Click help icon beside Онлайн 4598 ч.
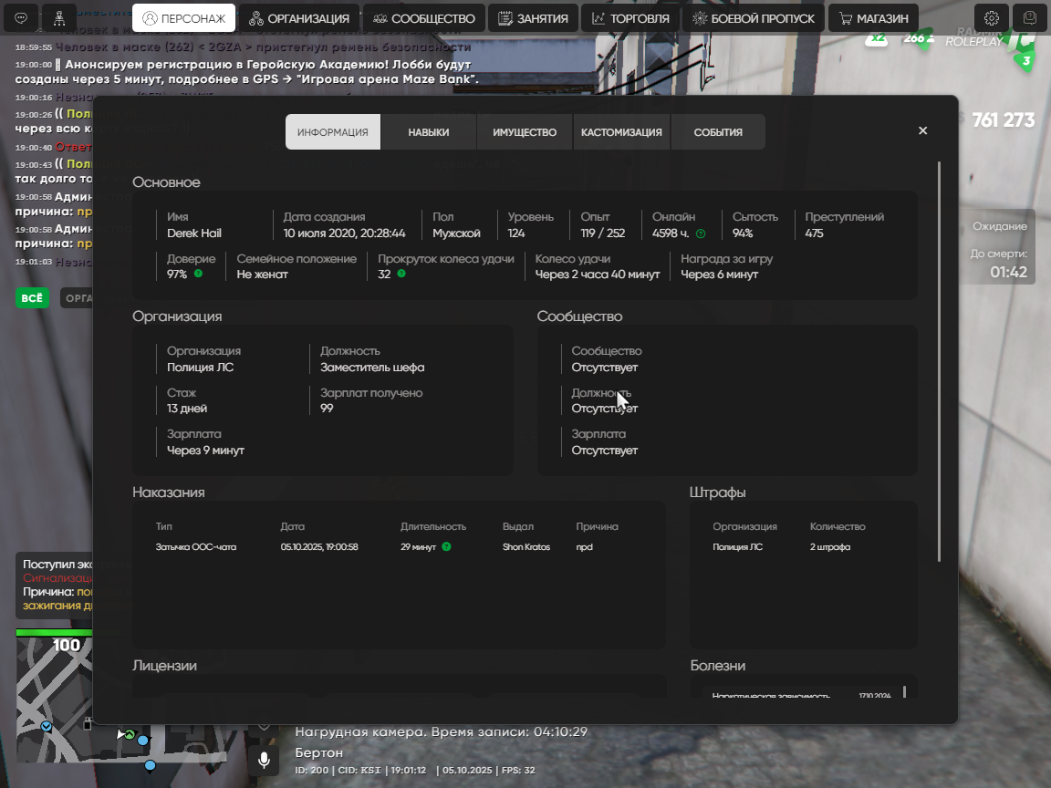This screenshot has height=788, width=1051. tap(701, 233)
